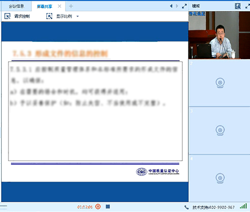Close the 屏幕共享 tab

tap(59, 6)
